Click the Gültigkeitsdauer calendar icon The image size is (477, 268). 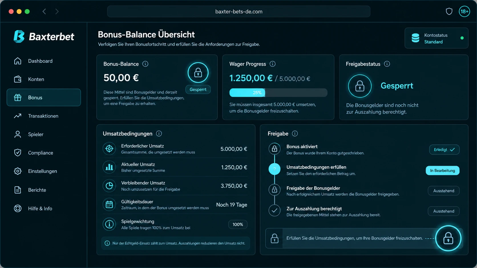click(109, 204)
